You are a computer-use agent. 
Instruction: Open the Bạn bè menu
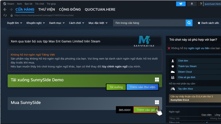coord(28,4)
